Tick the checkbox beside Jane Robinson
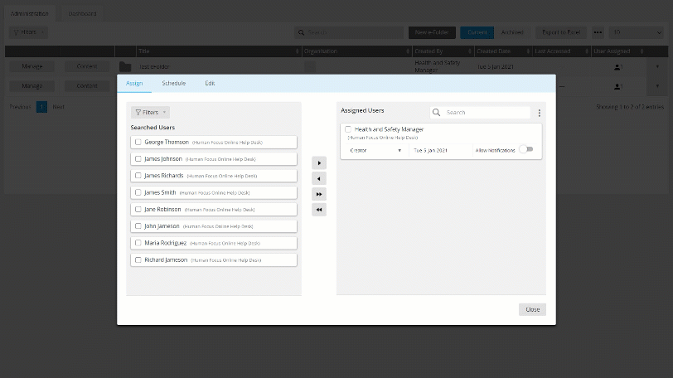Screen dimensions: 673x378 point(138,210)
